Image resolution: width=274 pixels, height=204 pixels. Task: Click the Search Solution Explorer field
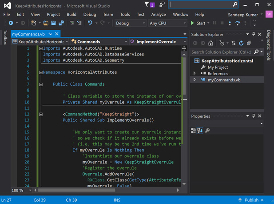222,52
